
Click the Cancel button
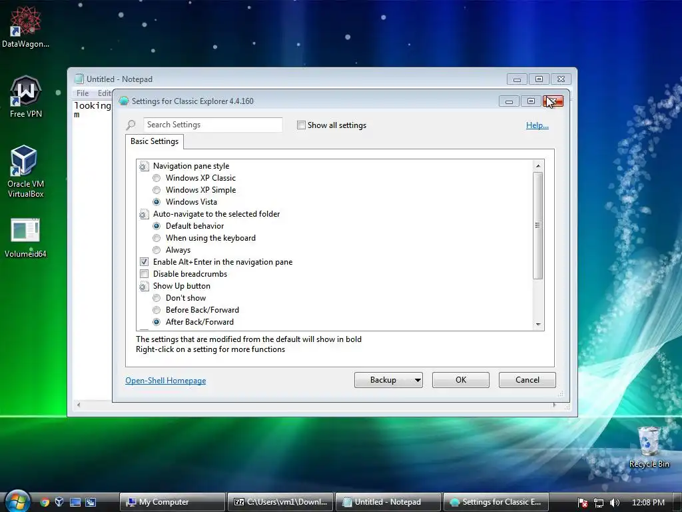pos(527,380)
